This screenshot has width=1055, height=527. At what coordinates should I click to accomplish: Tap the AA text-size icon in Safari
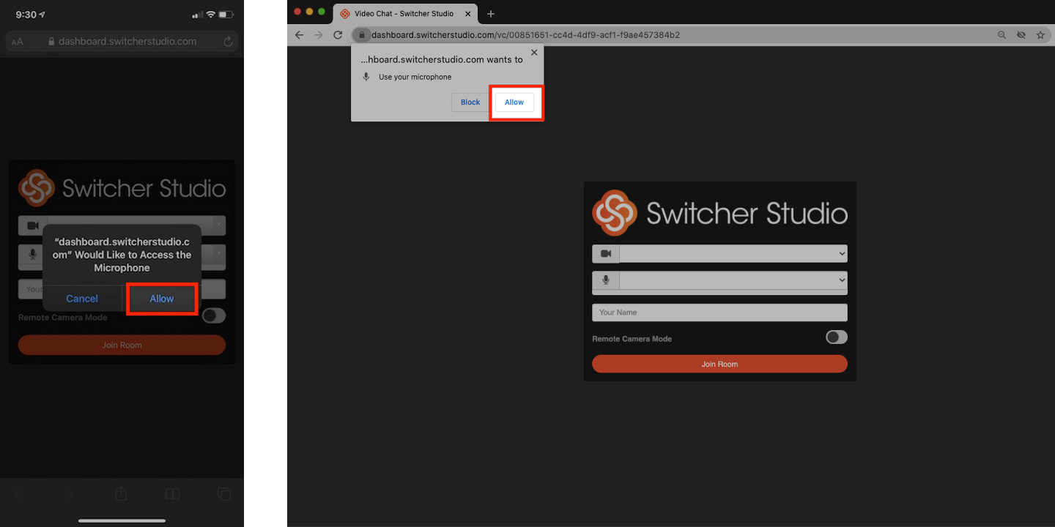click(x=17, y=42)
